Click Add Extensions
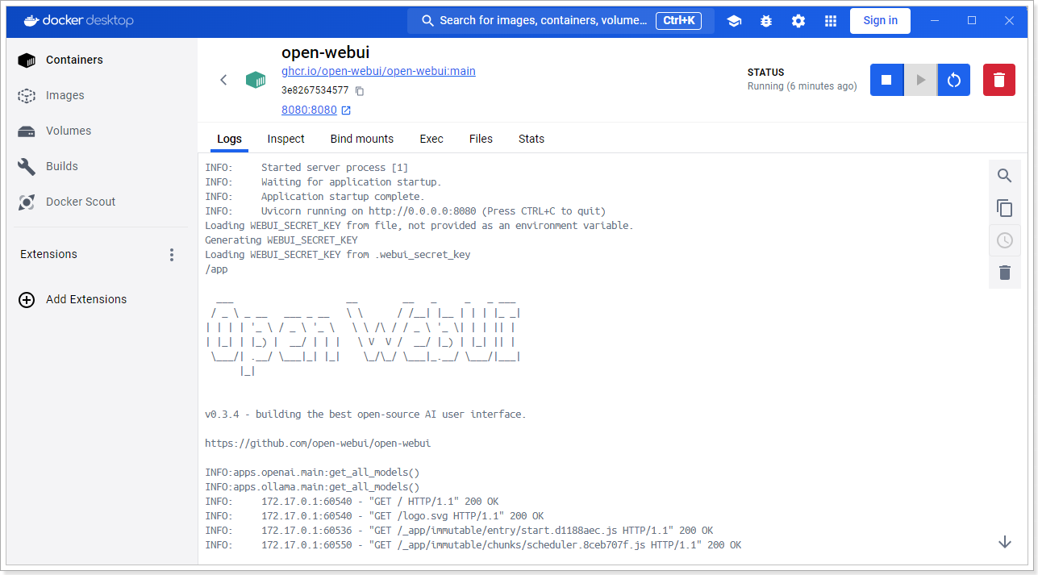 (73, 299)
